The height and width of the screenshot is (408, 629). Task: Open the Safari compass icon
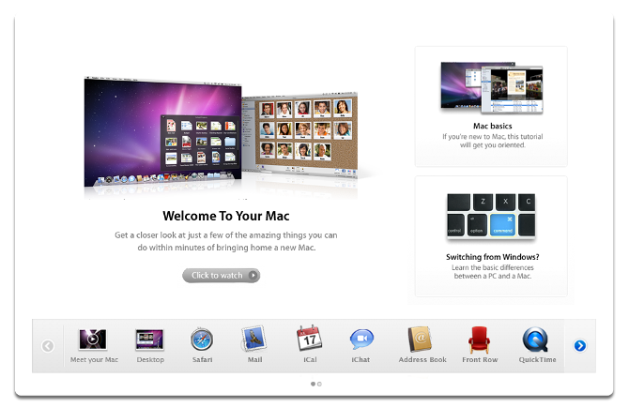click(x=202, y=340)
